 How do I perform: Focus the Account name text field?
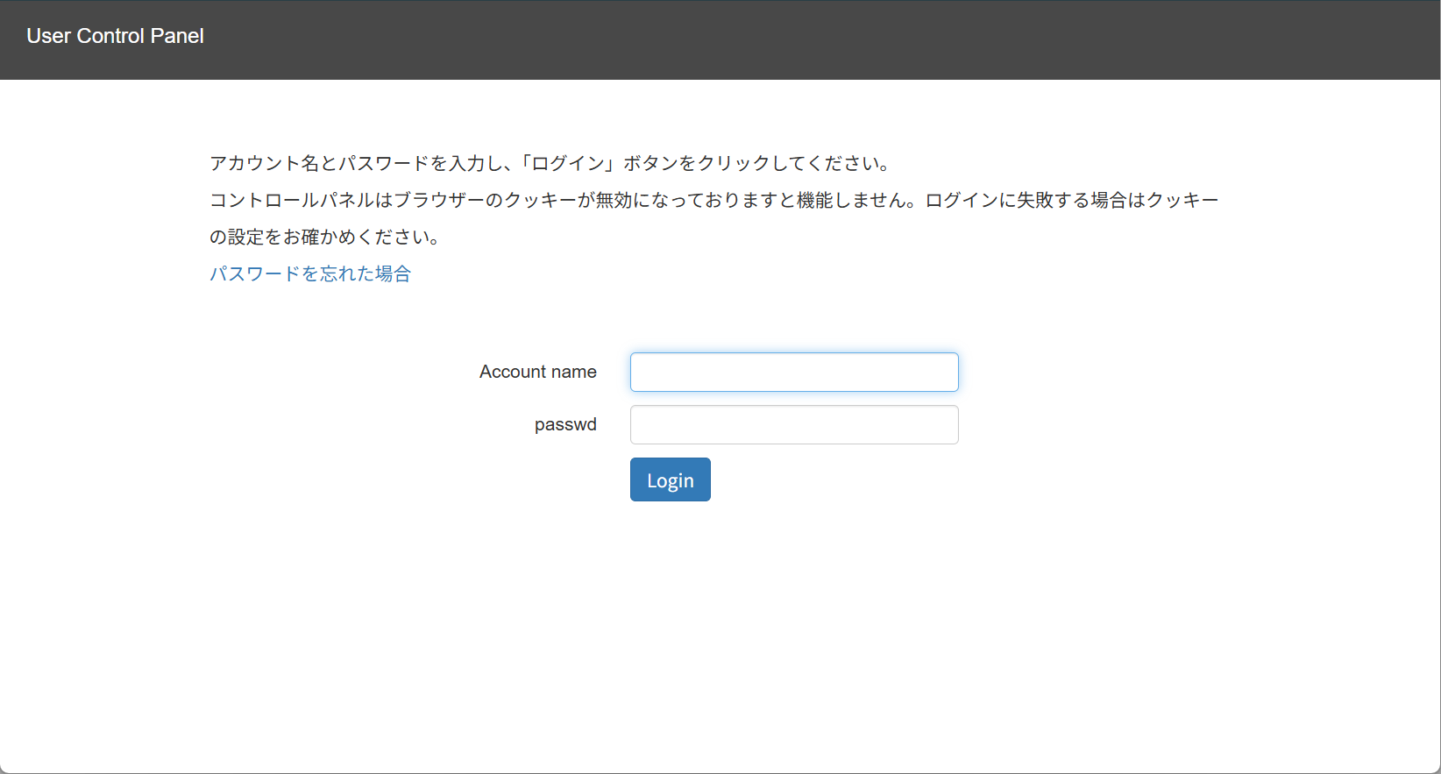click(x=794, y=372)
